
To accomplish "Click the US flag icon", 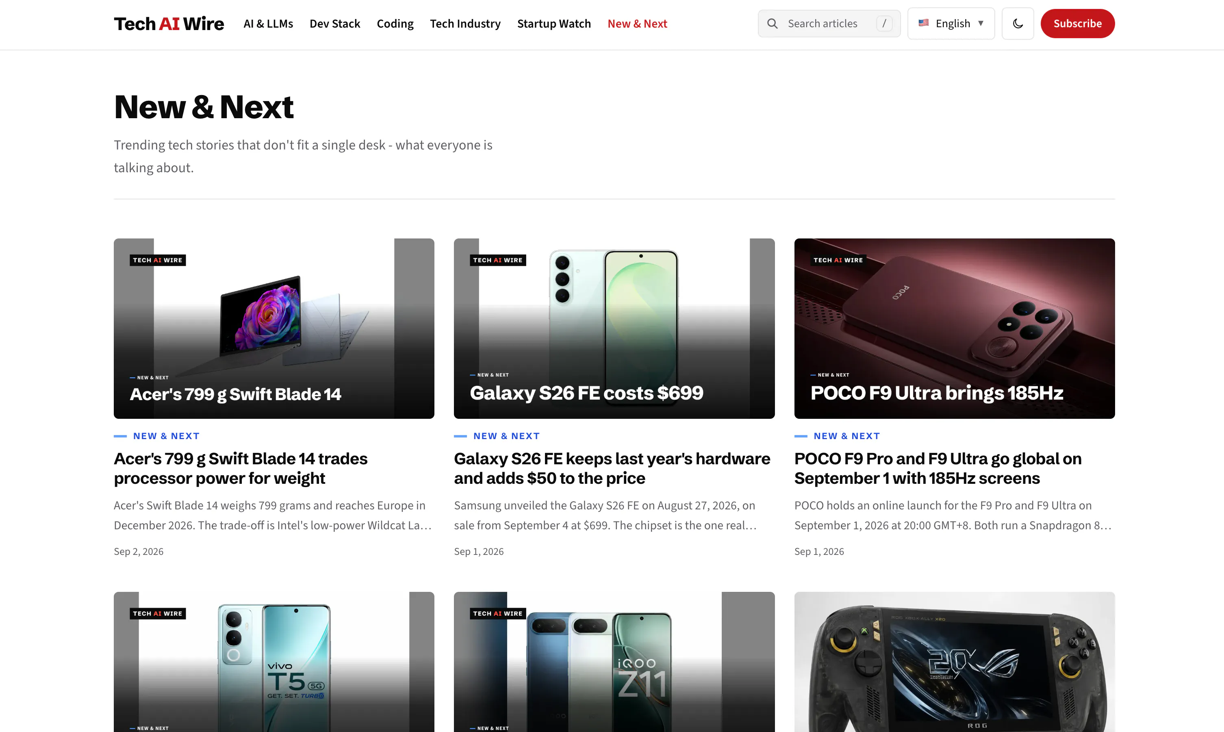I will (x=924, y=23).
